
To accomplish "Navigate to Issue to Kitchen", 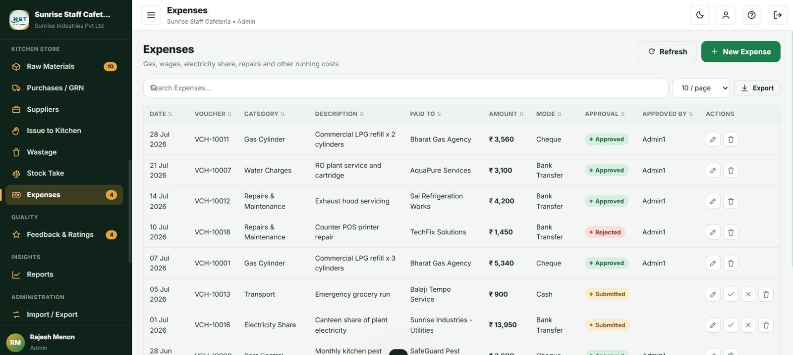I will pos(64,131).
